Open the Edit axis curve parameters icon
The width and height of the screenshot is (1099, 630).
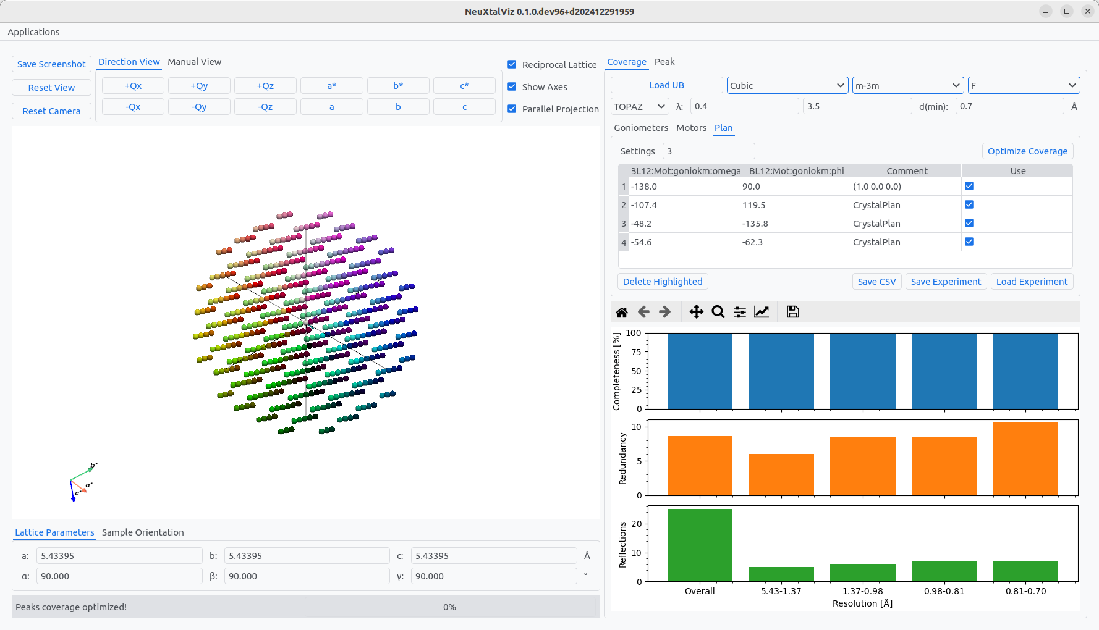point(762,312)
